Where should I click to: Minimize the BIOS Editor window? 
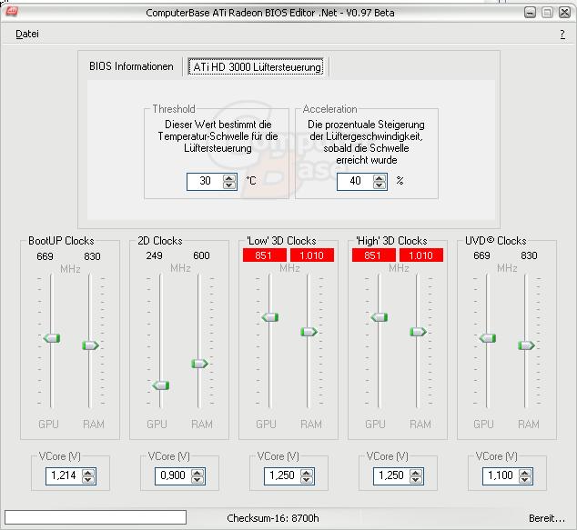pyautogui.click(x=530, y=13)
